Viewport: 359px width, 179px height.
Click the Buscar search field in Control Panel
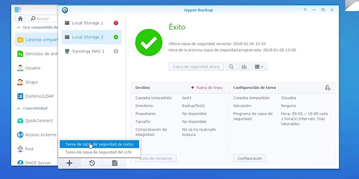click(43, 18)
